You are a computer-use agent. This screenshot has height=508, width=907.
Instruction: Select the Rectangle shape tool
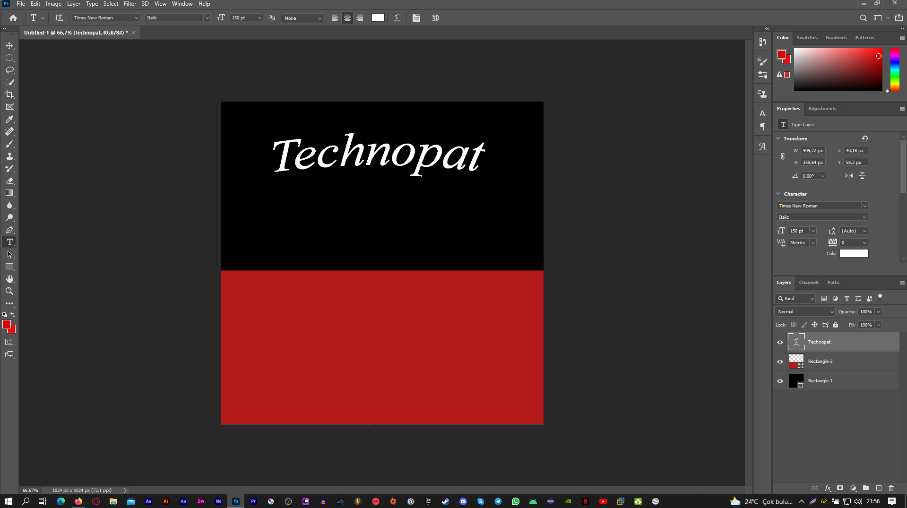click(x=9, y=267)
